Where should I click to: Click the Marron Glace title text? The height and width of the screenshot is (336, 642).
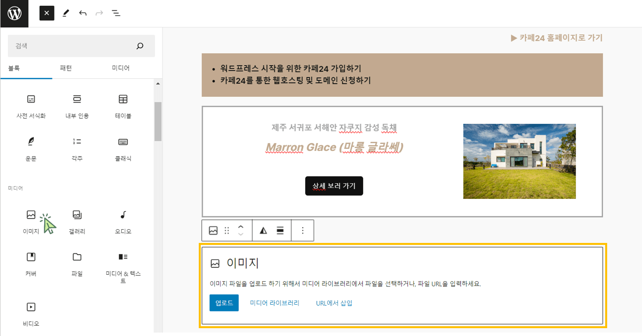[x=334, y=147]
